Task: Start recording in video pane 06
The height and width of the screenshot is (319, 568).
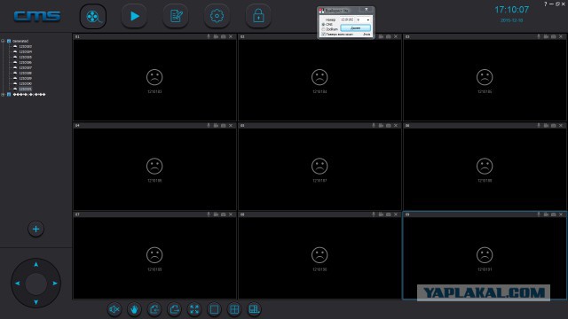Action: coord(547,126)
